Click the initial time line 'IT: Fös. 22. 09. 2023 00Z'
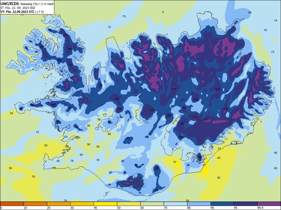Screen dimensions: 281x210 [x=18, y=8]
